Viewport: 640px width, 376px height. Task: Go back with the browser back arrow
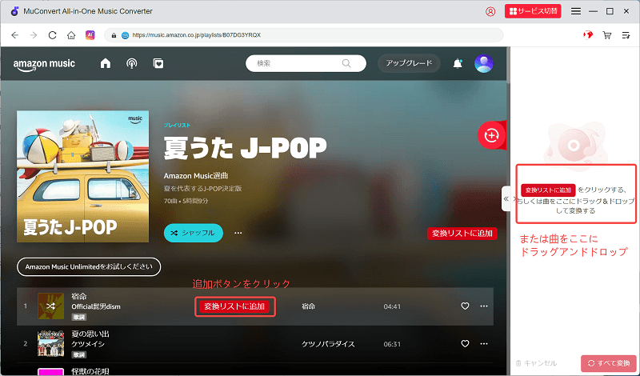coord(15,35)
